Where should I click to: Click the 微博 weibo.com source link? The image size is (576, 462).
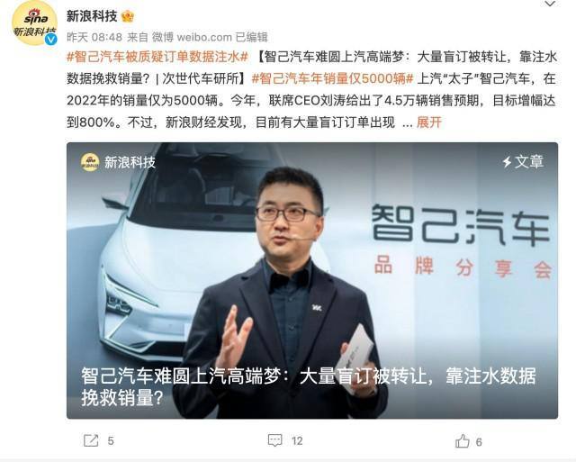point(192,37)
